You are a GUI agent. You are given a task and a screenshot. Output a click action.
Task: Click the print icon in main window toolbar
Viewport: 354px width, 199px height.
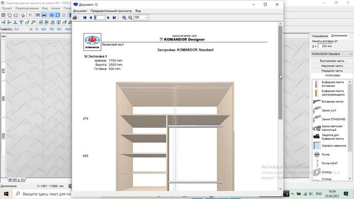pos(23,15)
